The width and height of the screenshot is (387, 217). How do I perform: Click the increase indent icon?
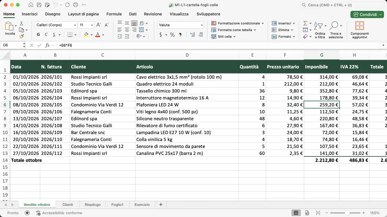click(127, 36)
